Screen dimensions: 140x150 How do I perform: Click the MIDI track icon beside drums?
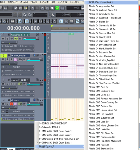(x=9, y=100)
